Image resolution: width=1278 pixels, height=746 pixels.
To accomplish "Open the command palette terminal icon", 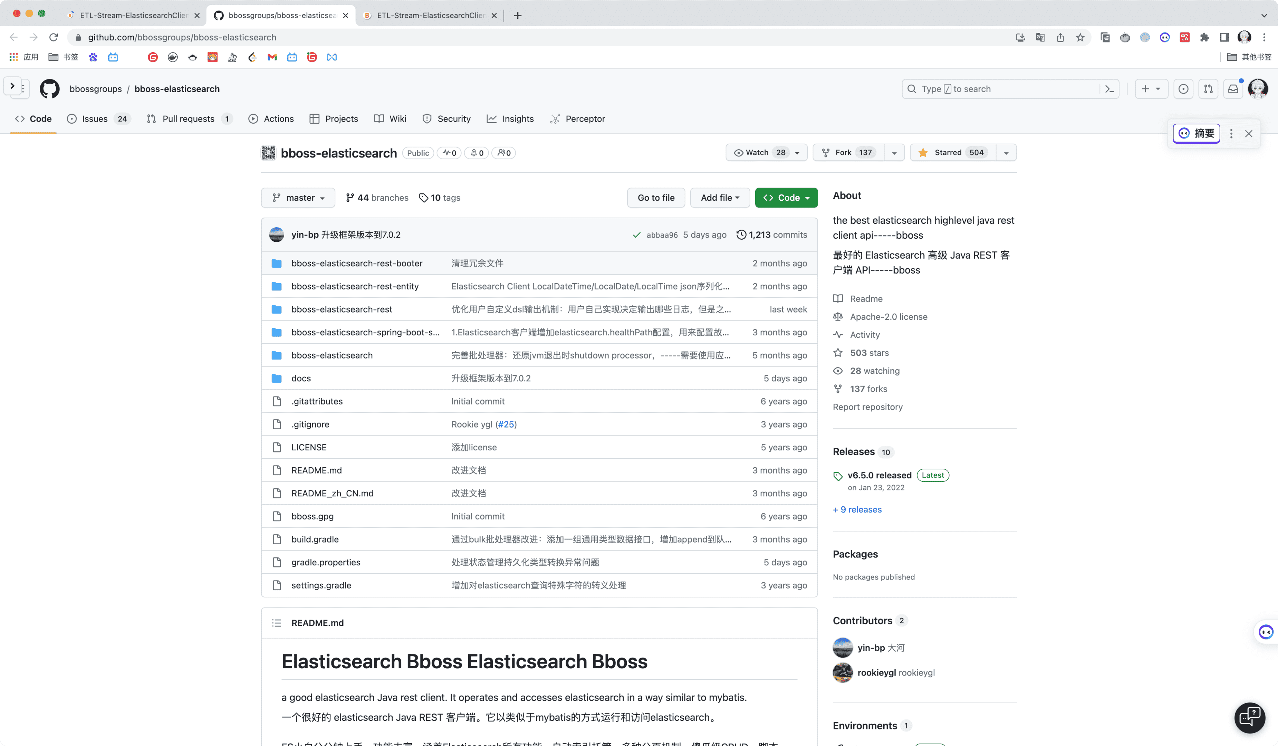I will (x=1109, y=89).
